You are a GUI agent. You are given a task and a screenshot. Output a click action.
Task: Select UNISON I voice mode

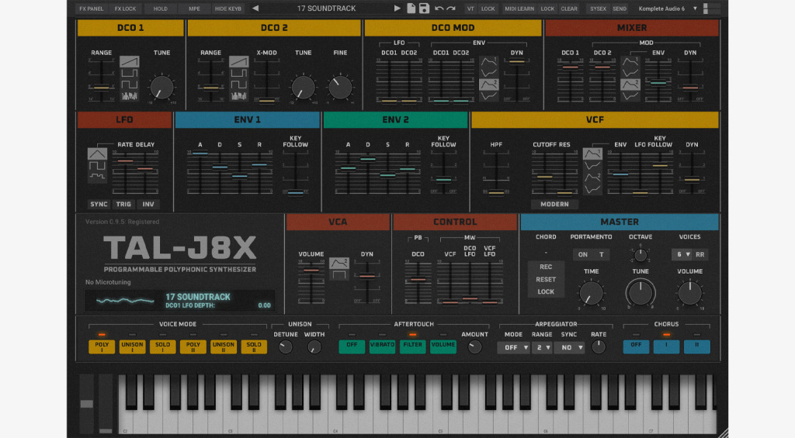coord(132,347)
